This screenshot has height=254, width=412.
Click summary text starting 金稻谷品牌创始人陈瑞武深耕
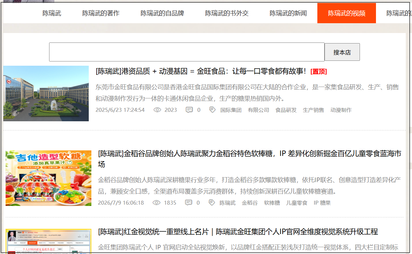pyautogui.click(x=250, y=185)
